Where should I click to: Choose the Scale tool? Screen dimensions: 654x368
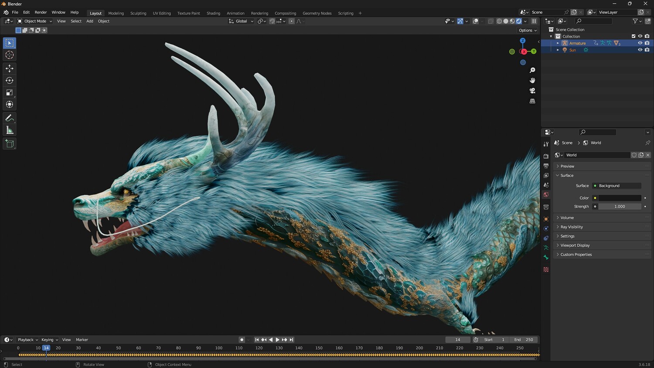click(10, 92)
